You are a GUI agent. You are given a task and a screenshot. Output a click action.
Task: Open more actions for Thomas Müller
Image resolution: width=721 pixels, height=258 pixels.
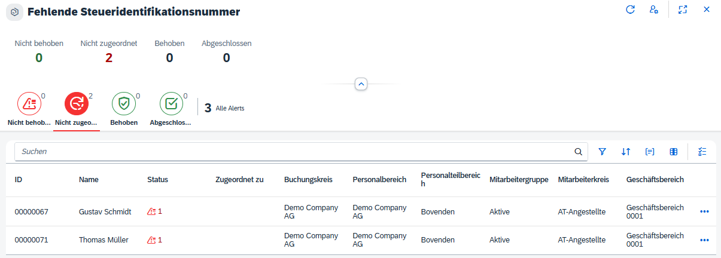pyautogui.click(x=704, y=240)
